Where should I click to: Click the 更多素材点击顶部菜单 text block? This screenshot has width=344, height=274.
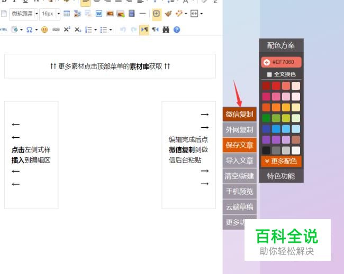(x=110, y=66)
